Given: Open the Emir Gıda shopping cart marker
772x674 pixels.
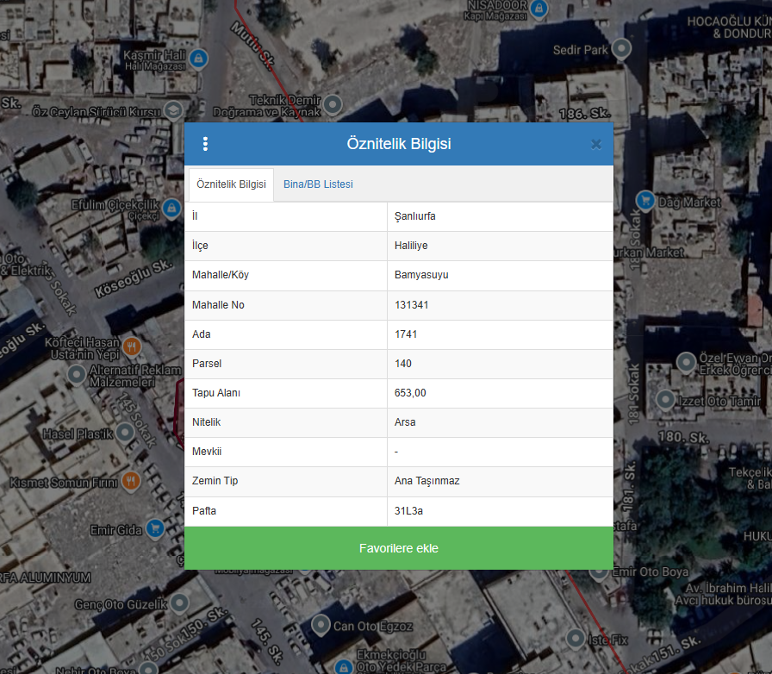Looking at the screenshot, I should (x=155, y=527).
